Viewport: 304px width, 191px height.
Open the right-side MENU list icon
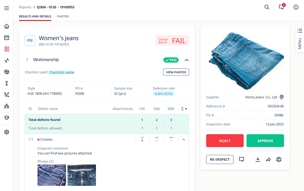tap(300, 31)
